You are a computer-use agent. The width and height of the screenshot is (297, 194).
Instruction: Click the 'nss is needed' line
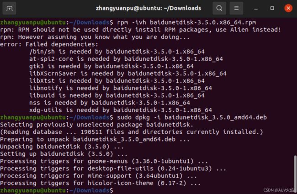(110, 103)
